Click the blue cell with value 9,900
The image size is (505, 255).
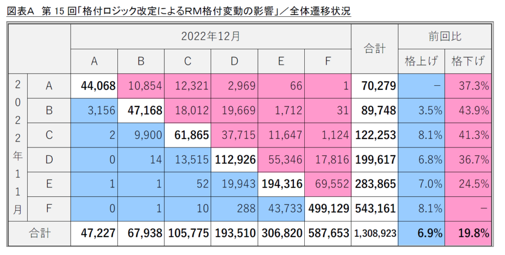coord(141,135)
